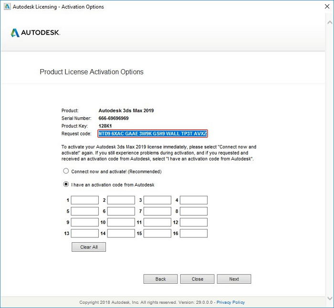The image size is (334, 308).
Task: Go to previous step with Back button
Action: (x=160, y=279)
